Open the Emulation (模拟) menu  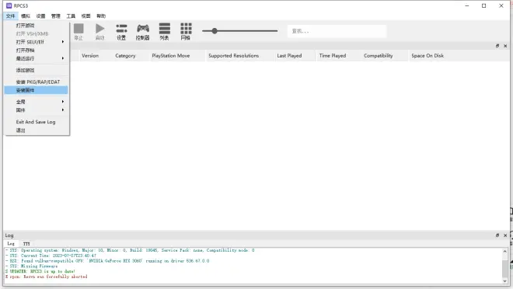click(26, 16)
